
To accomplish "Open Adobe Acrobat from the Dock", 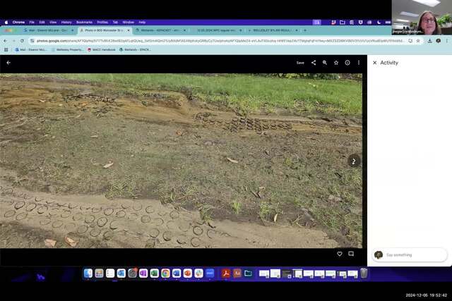I will click(226, 274).
